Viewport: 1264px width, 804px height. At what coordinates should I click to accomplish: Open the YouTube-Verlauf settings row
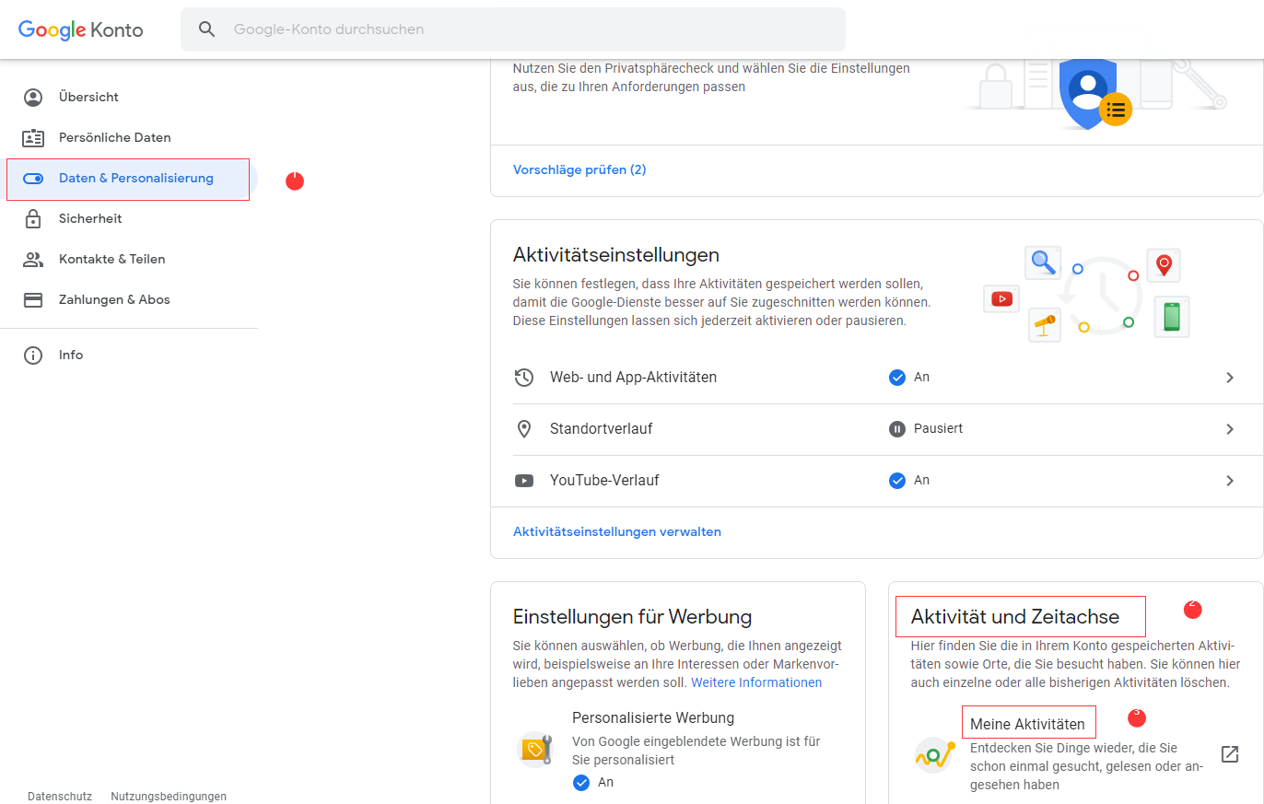tap(876, 481)
